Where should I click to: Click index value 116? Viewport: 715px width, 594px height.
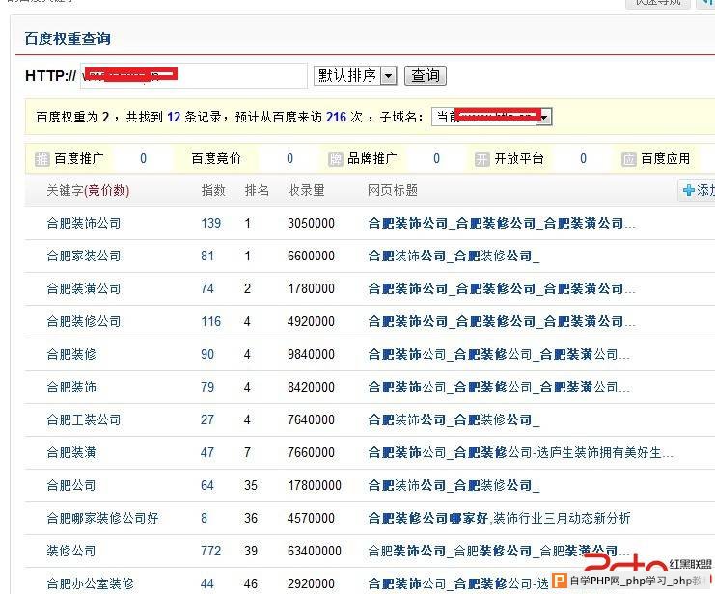[x=211, y=321]
